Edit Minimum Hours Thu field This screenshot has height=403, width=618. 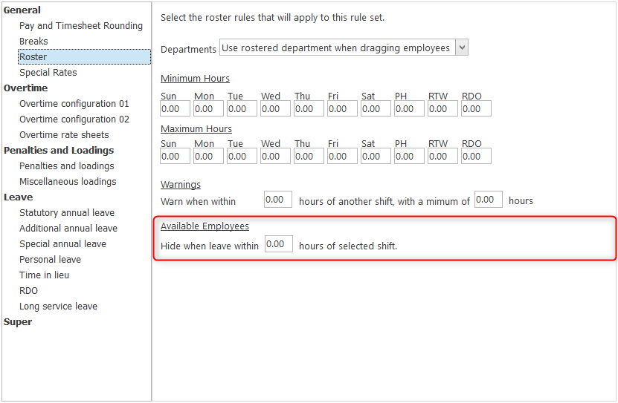click(x=309, y=108)
